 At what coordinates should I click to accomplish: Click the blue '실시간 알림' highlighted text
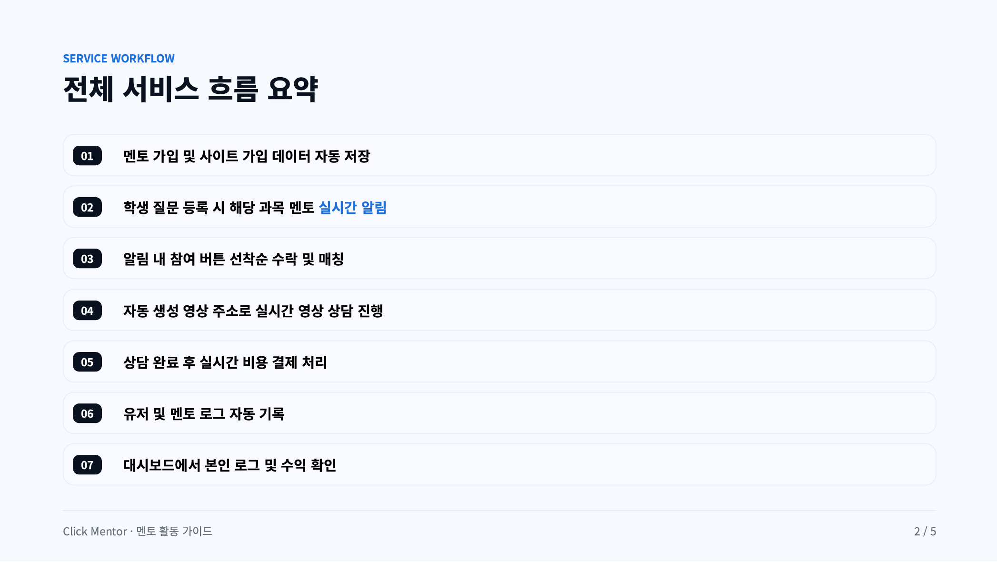tap(352, 208)
